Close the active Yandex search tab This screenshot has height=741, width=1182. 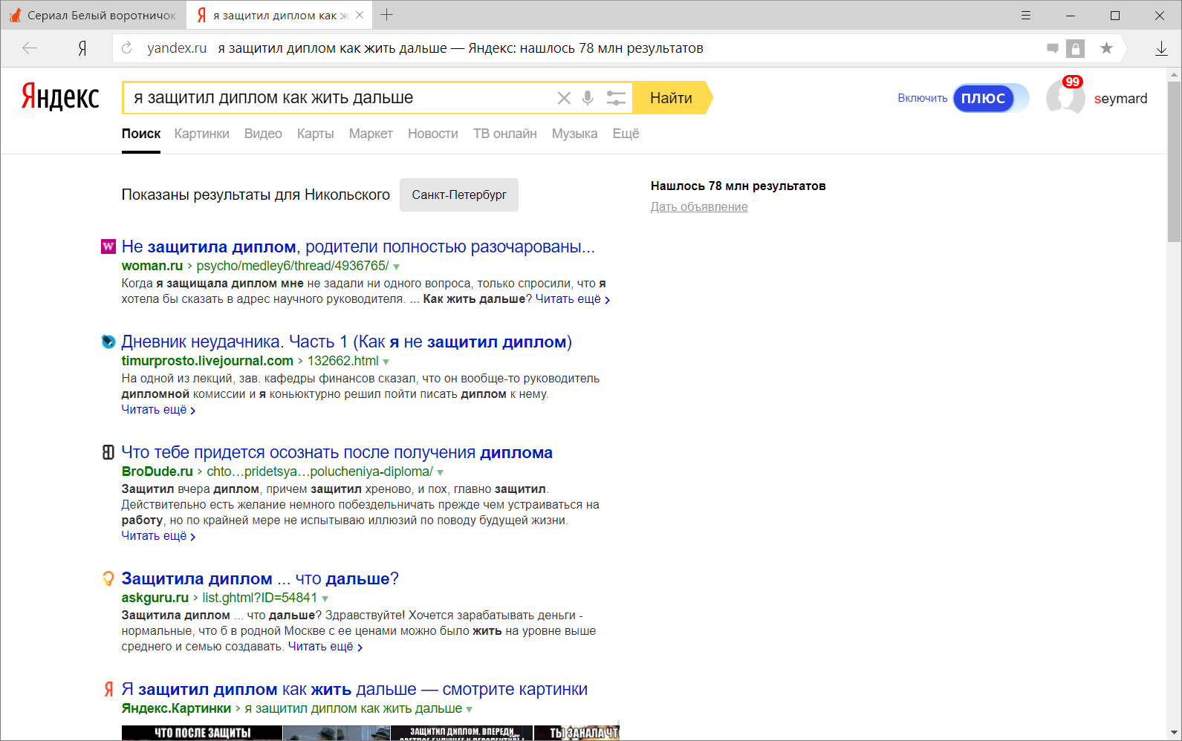(360, 15)
